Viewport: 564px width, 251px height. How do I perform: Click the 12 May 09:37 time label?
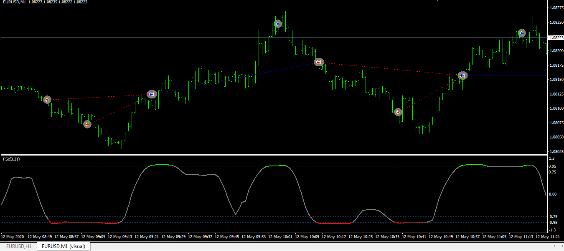201,236
